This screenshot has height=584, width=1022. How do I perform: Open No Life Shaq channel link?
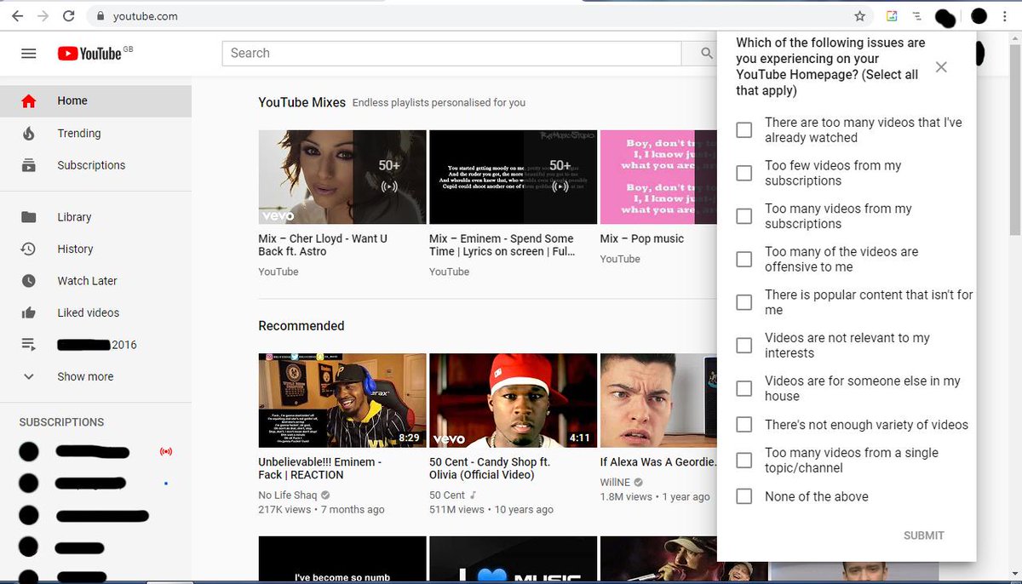tap(288, 495)
